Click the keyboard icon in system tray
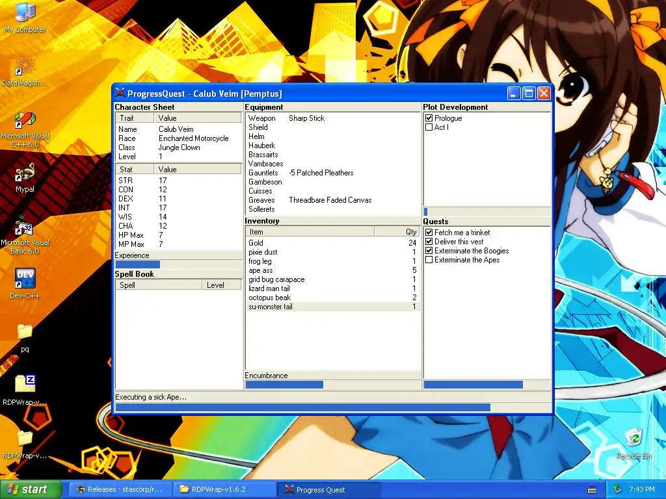 point(591,490)
